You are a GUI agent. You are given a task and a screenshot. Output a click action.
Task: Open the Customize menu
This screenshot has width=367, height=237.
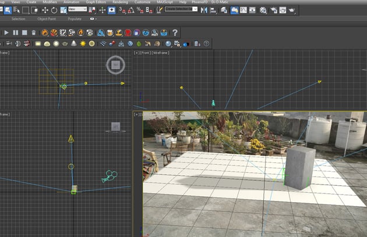(142, 2)
